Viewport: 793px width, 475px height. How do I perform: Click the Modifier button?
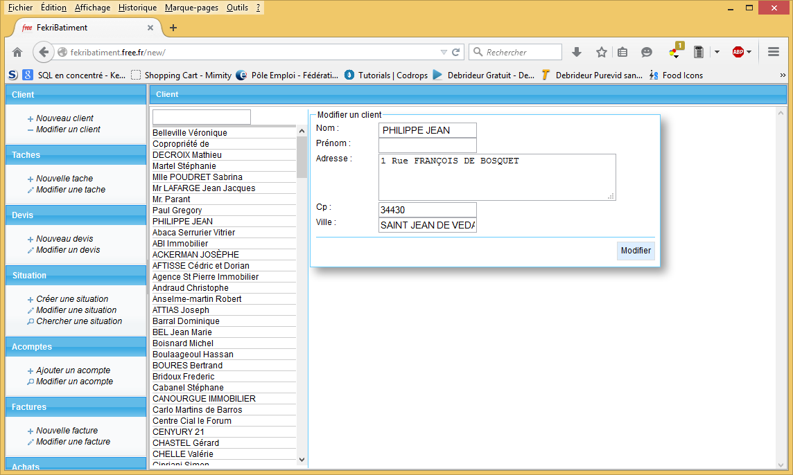pos(636,251)
